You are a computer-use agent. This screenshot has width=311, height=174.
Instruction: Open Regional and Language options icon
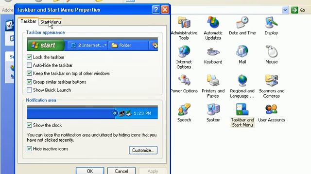pos(242,81)
